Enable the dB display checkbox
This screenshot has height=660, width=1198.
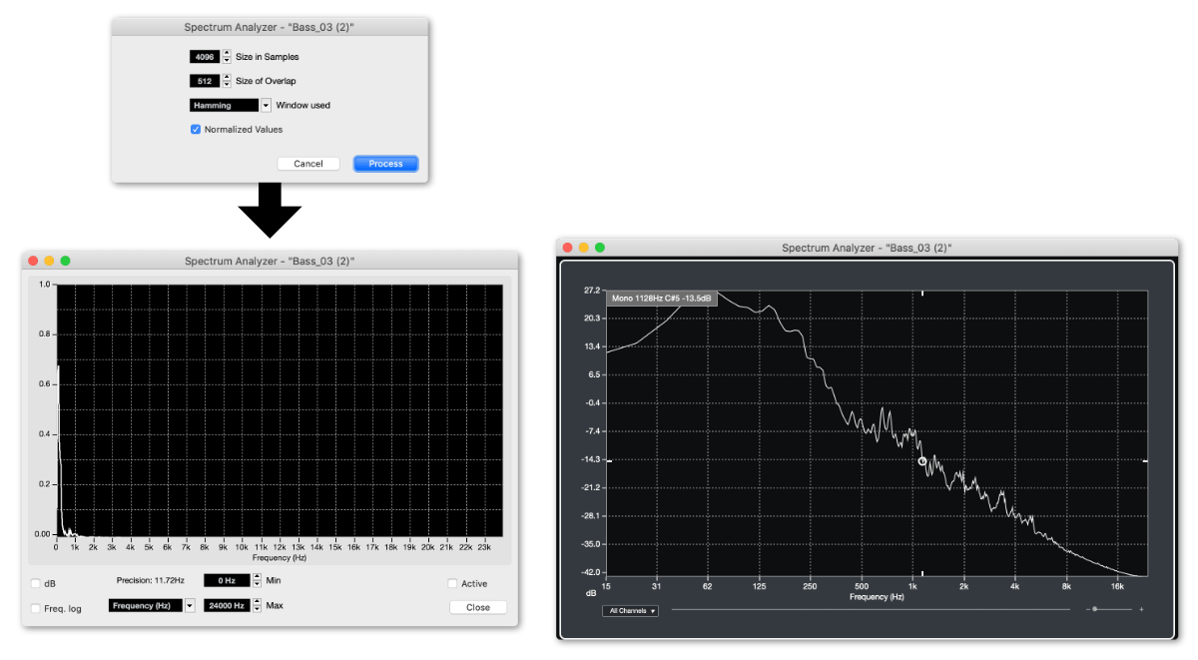[35, 583]
